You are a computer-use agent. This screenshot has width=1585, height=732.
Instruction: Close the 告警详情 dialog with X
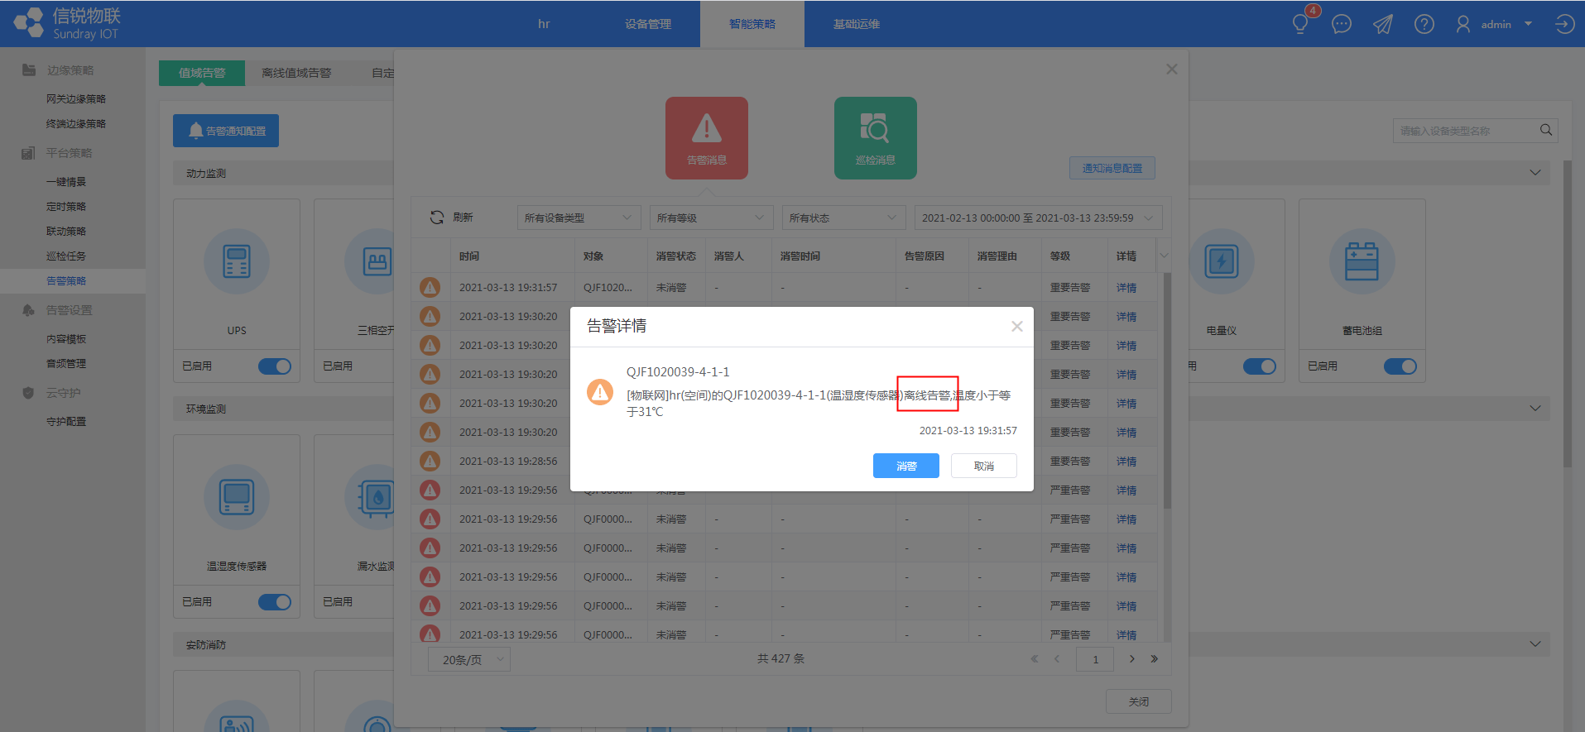pyautogui.click(x=1017, y=327)
